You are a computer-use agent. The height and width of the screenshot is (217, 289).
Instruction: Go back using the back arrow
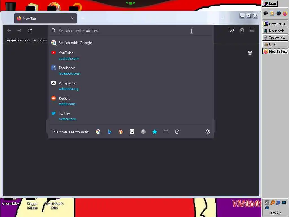click(9, 31)
